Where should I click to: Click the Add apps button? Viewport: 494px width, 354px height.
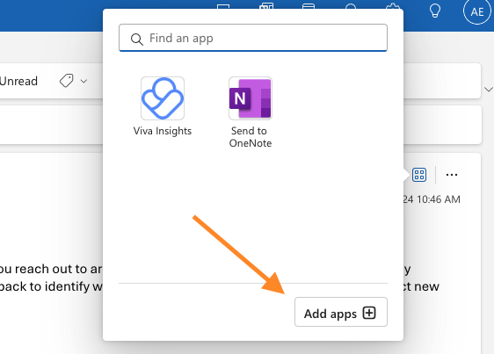click(x=341, y=312)
